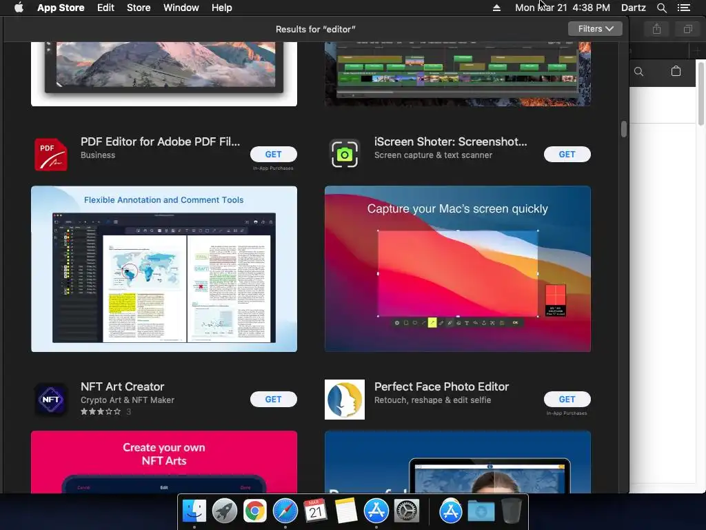Launch Safari from the Dock
The image size is (706, 530).
click(x=285, y=511)
